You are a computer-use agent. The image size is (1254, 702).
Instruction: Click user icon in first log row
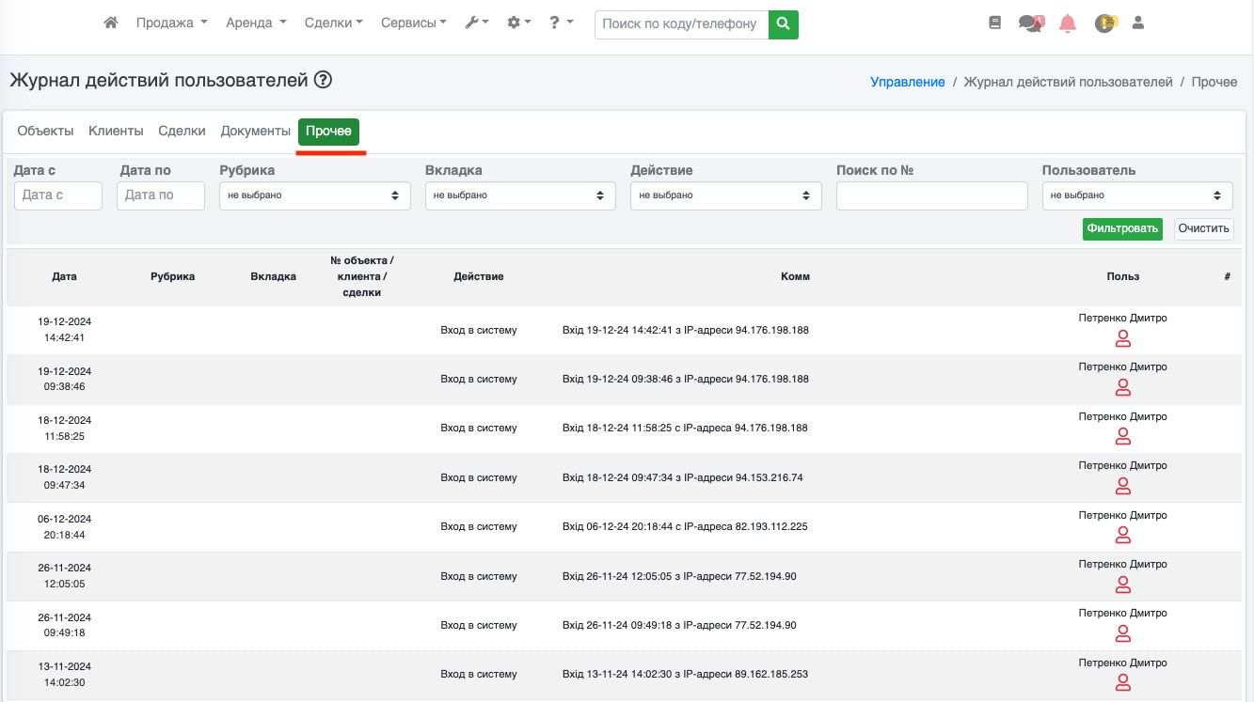click(1122, 338)
